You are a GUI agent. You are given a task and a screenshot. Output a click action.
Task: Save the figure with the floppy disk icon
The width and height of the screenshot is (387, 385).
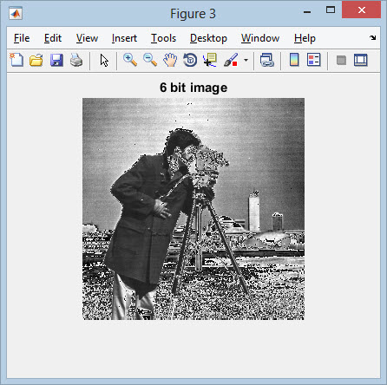pyautogui.click(x=56, y=60)
